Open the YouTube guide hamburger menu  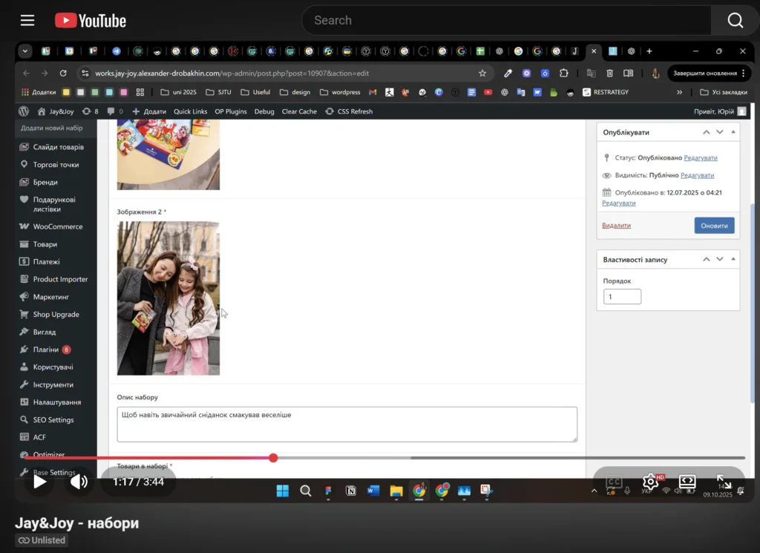27,20
